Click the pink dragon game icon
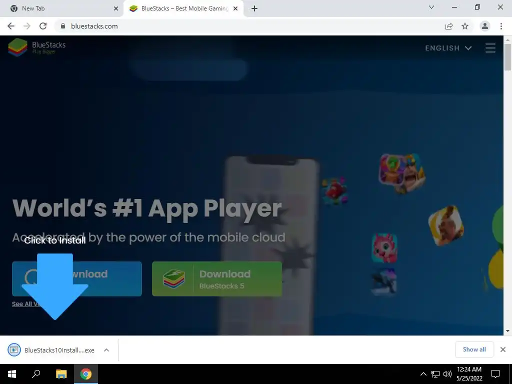Screen dimensions: 512x384 [384, 248]
